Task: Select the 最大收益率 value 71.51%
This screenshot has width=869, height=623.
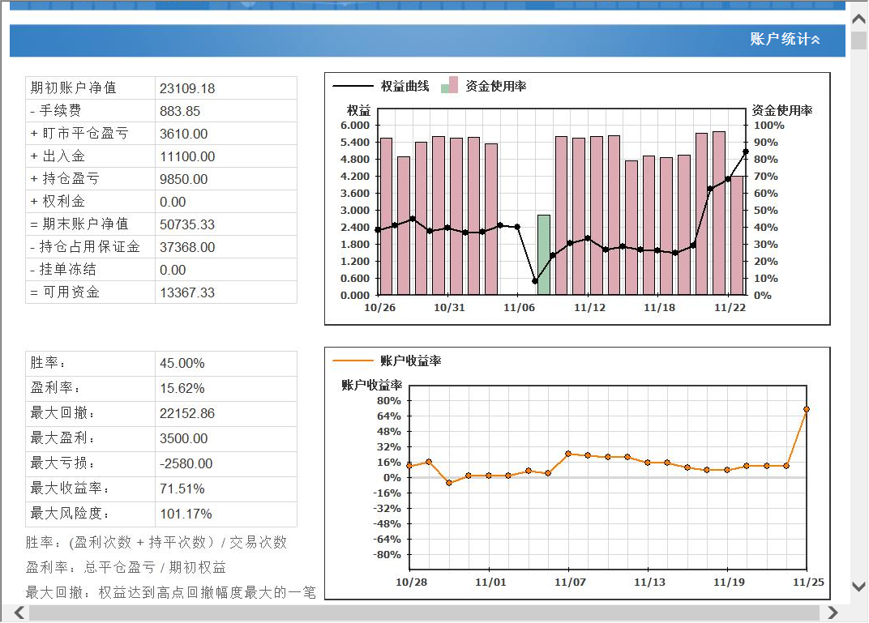Action: pyautogui.click(x=182, y=489)
